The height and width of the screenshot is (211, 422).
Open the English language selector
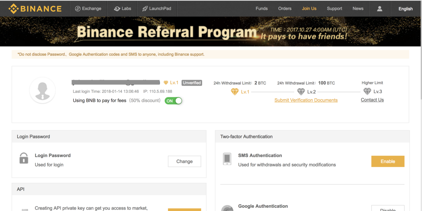405,9
